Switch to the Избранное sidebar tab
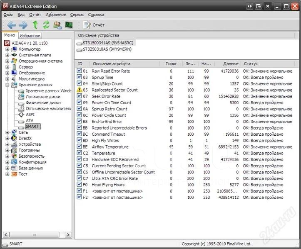Image resolution: width=301 pixels, height=249 pixels. point(30,36)
